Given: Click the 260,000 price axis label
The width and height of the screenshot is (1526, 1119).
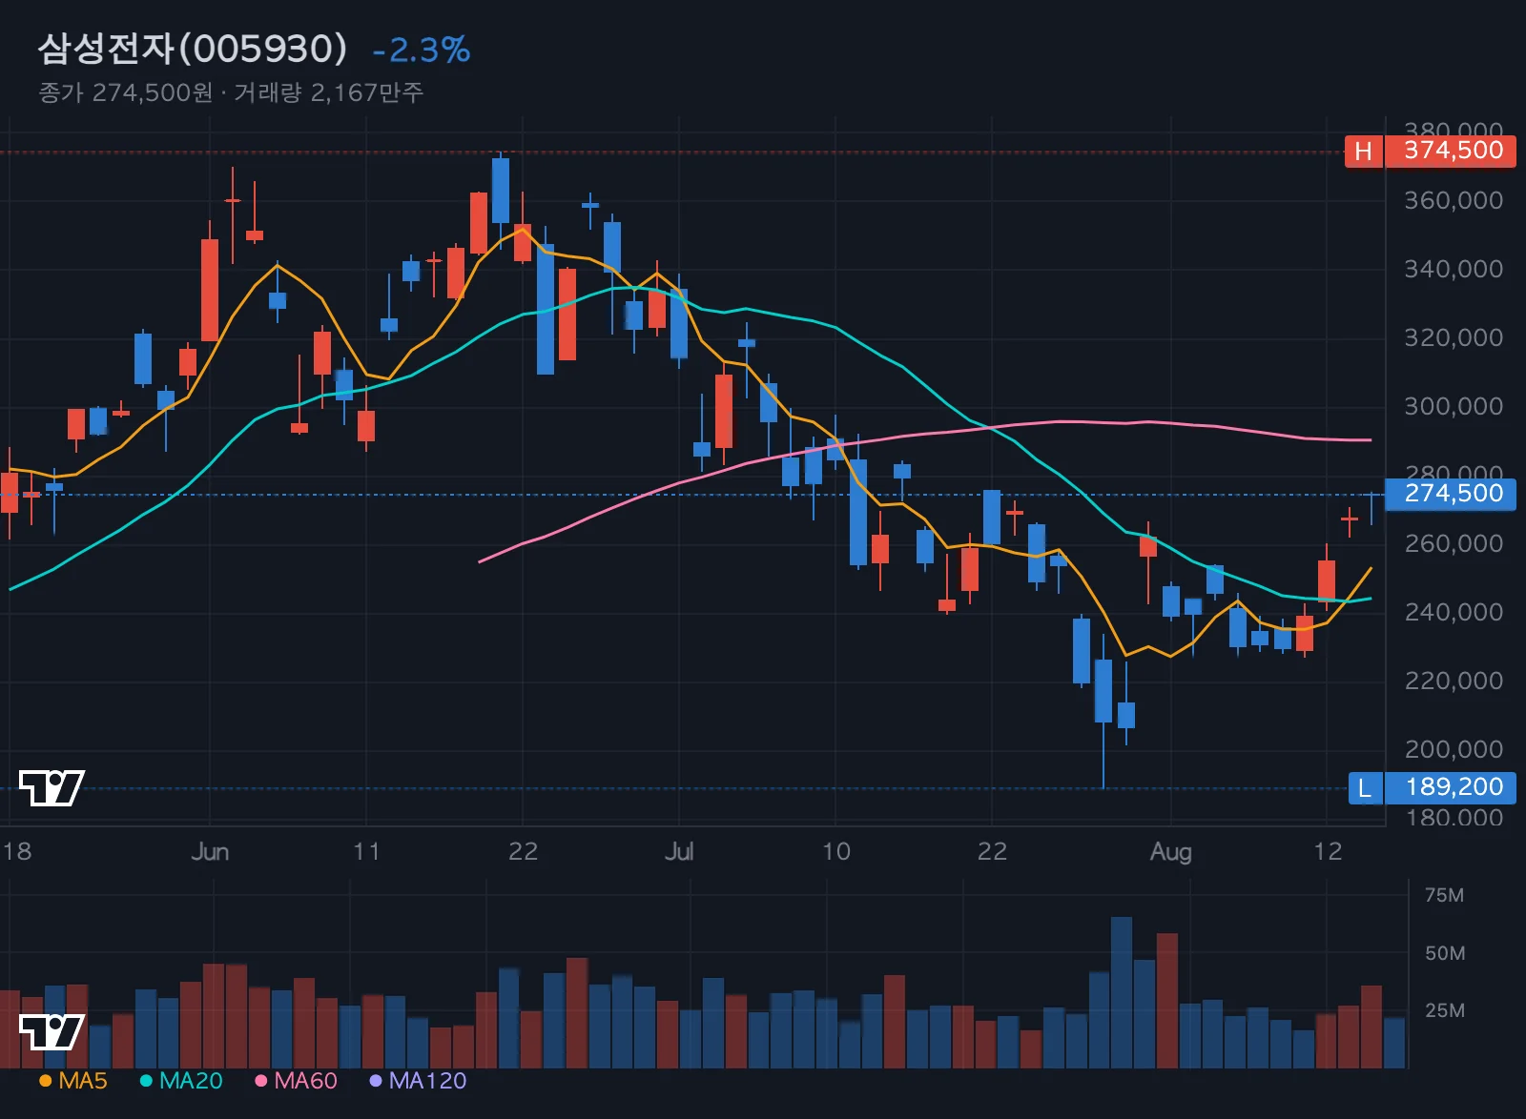Looking at the screenshot, I should pos(1454,543).
